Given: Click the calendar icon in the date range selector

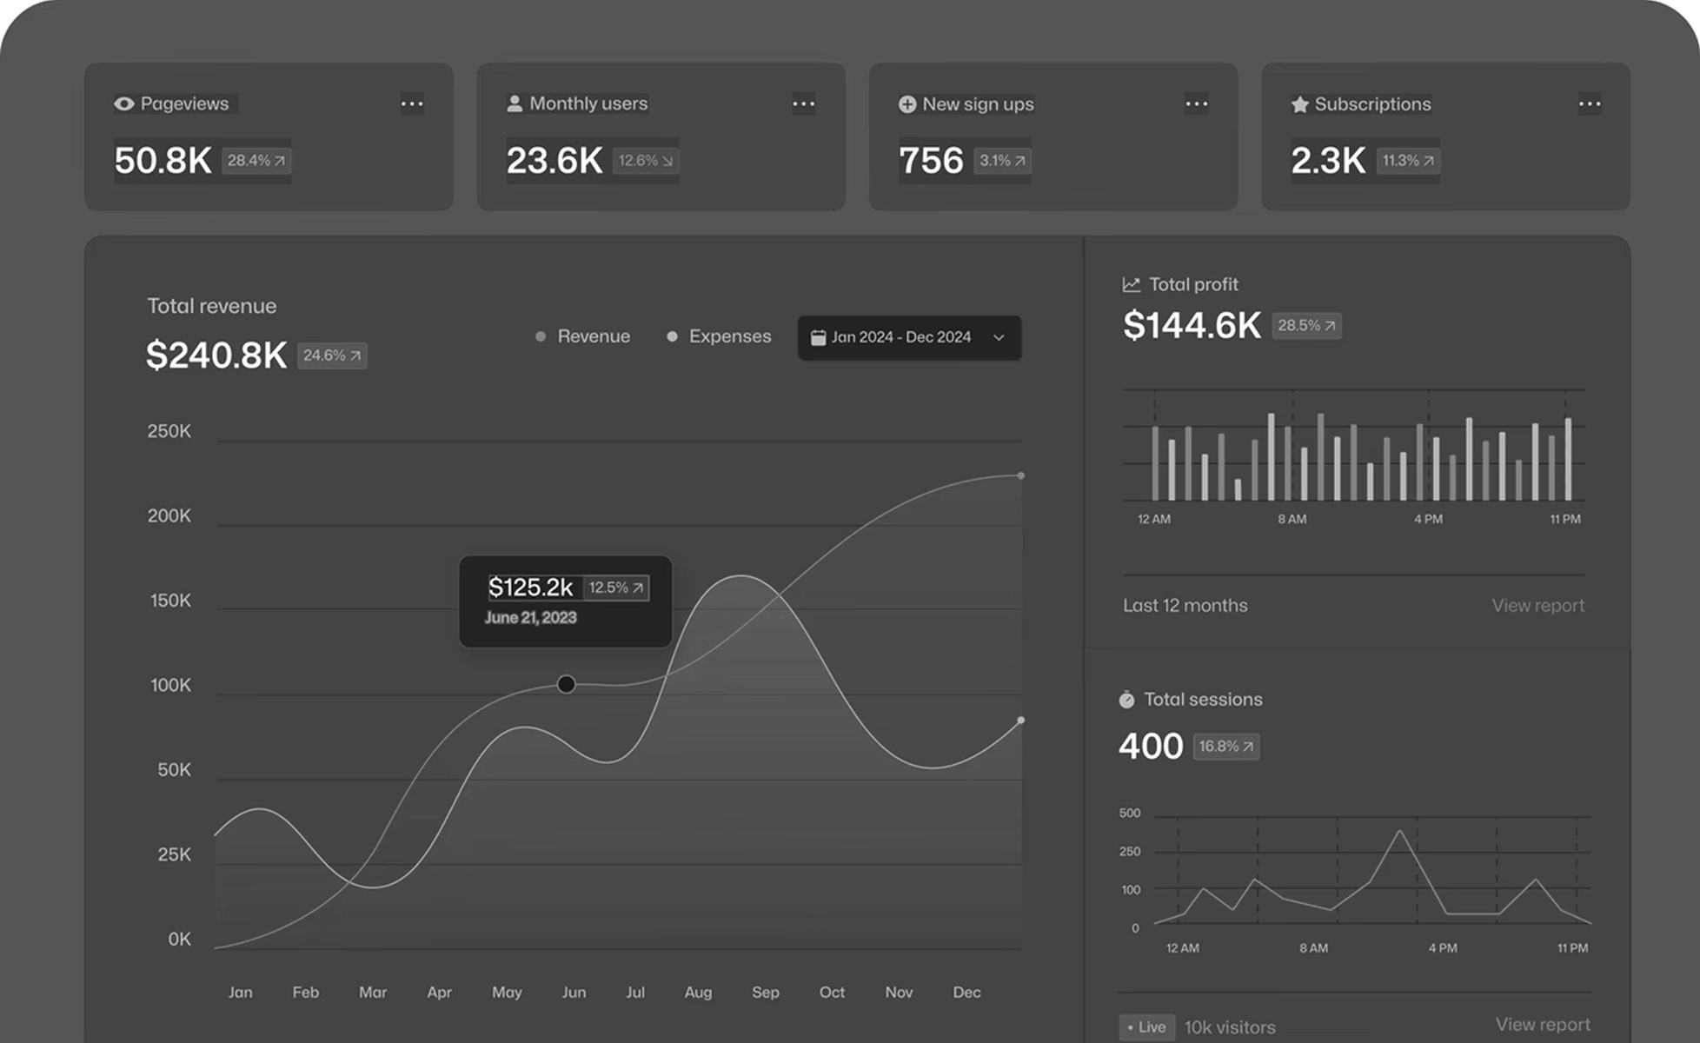Looking at the screenshot, I should pos(818,337).
